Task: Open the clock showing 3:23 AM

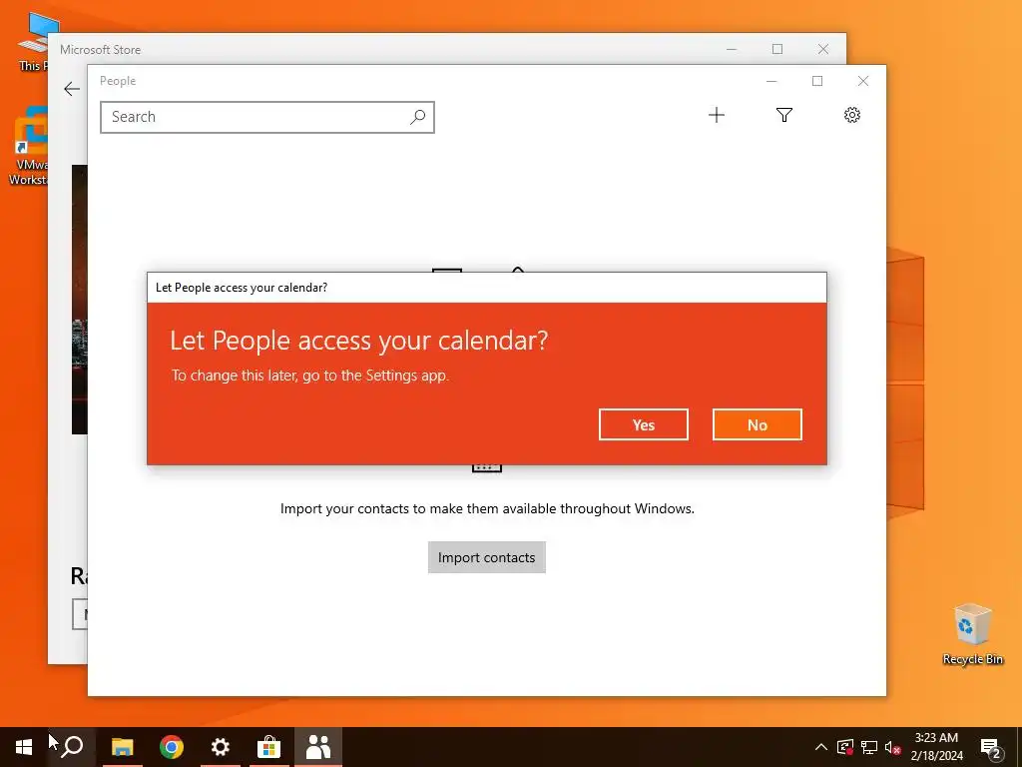Action: 936,747
